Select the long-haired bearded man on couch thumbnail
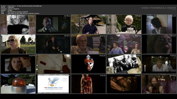The height and width of the screenshot is (99, 177). click(x=159, y=84)
